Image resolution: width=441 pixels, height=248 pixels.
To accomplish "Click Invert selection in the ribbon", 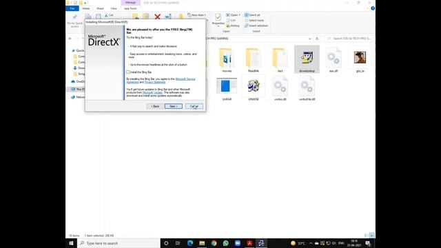I will click(x=256, y=25).
